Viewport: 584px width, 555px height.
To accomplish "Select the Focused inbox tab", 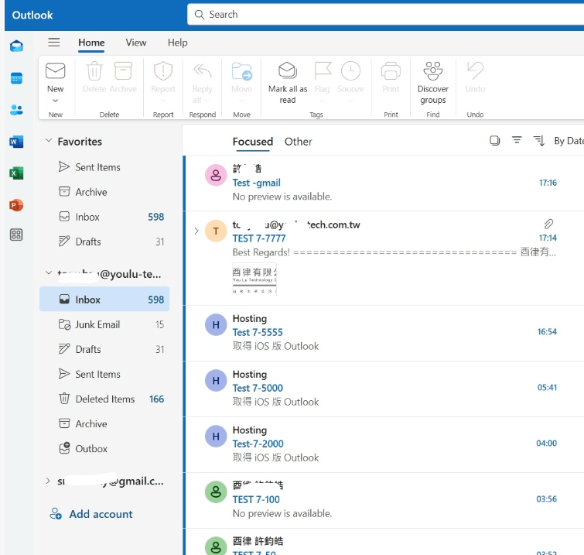I will click(x=252, y=142).
